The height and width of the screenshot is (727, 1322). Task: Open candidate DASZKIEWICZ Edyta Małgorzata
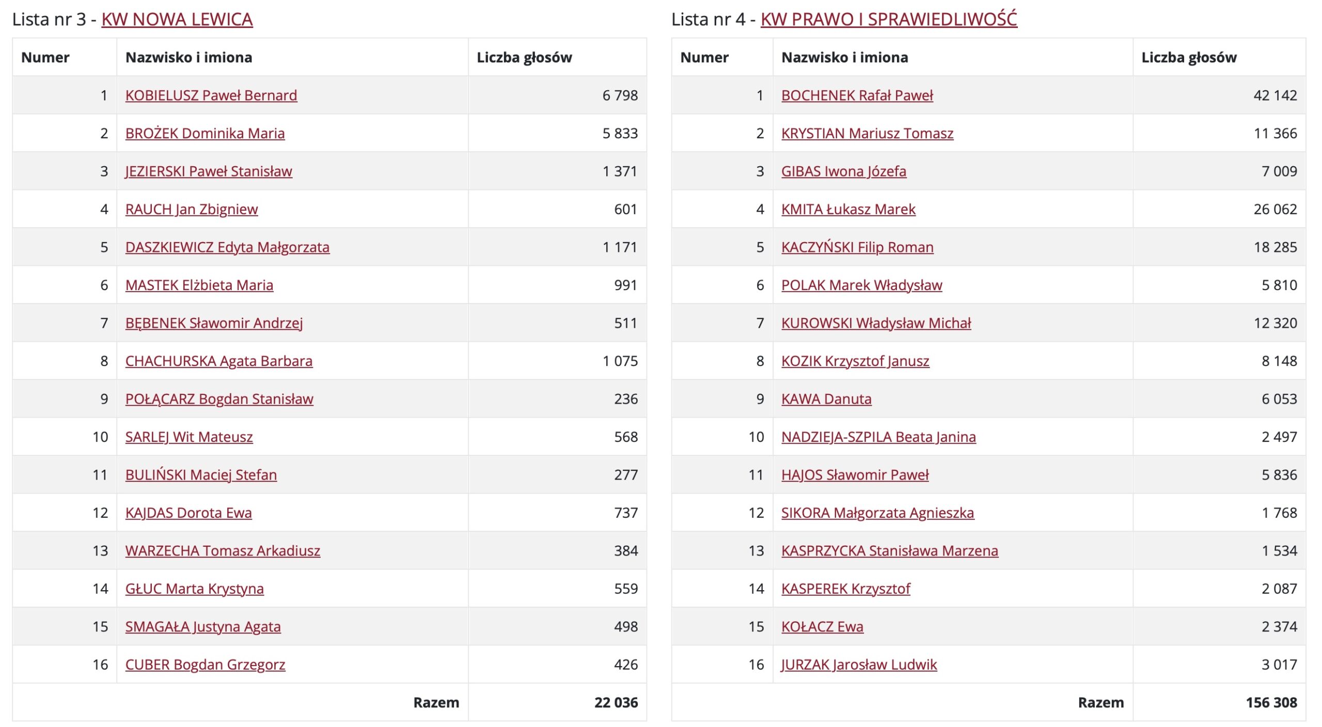pyautogui.click(x=227, y=247)
